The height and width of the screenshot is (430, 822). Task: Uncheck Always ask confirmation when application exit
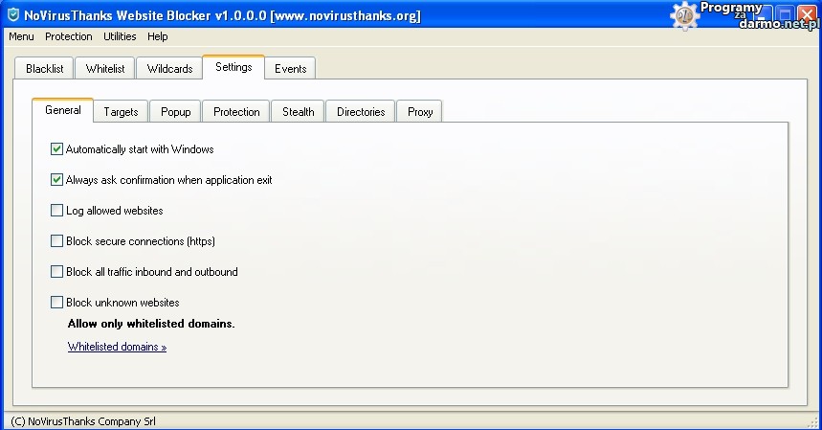pos(57,180)
